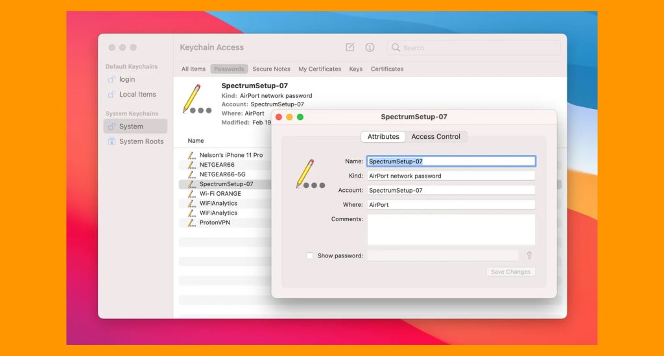Select the SpectrumSetup-07 row in list
664x356 pixels.
[225, 184]
